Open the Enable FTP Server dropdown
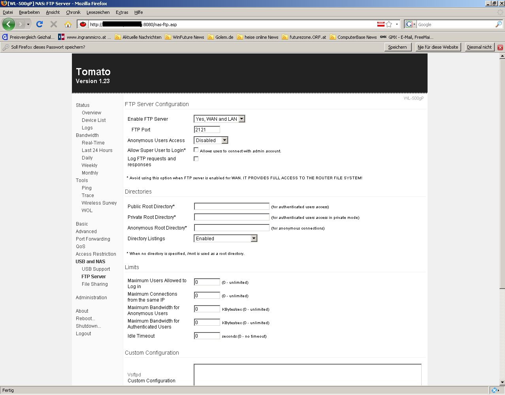Image resolution: width=505 pixels, height=395 pixels. 219,119
